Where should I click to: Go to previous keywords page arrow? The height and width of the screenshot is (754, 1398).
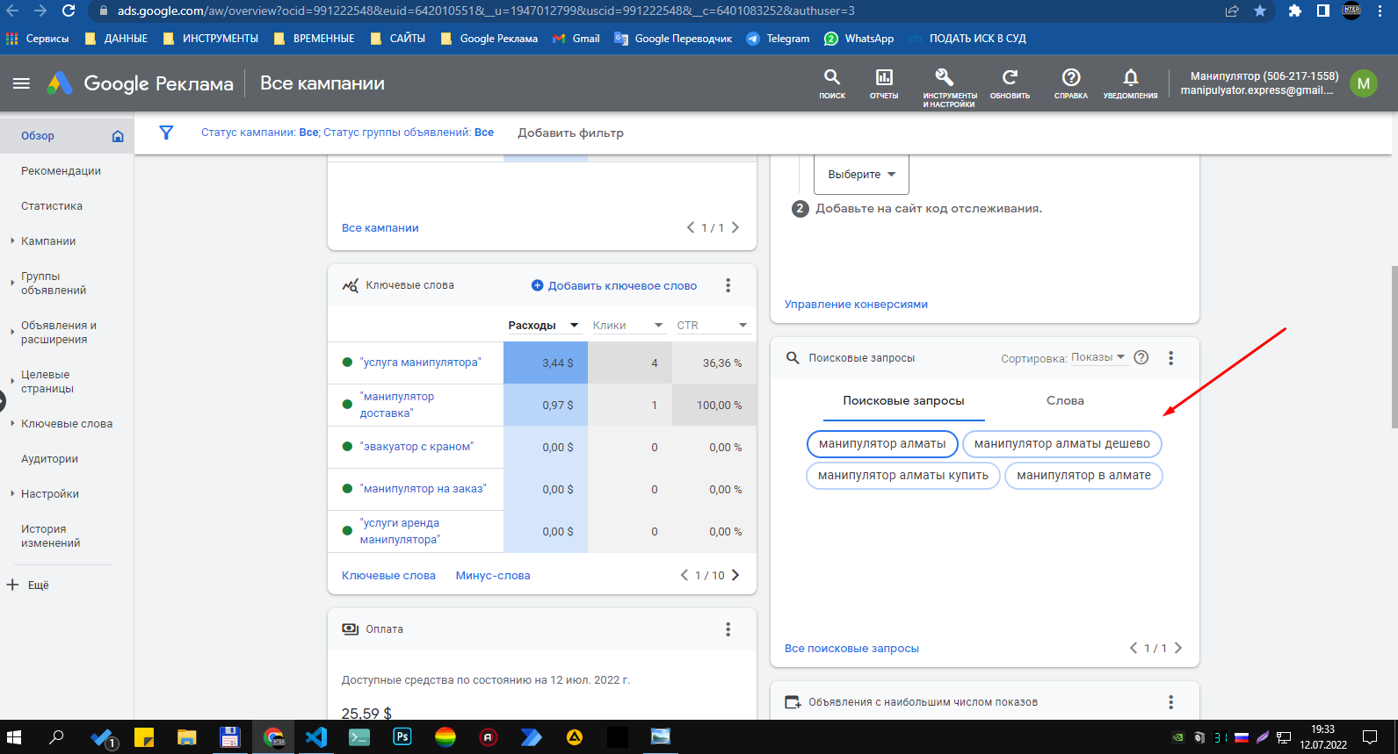tap(685, 575)
